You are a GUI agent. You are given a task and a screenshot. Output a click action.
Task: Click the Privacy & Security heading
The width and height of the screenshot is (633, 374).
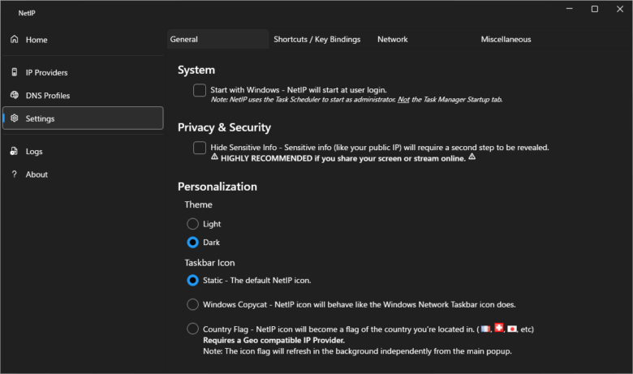tap(225, 127)
